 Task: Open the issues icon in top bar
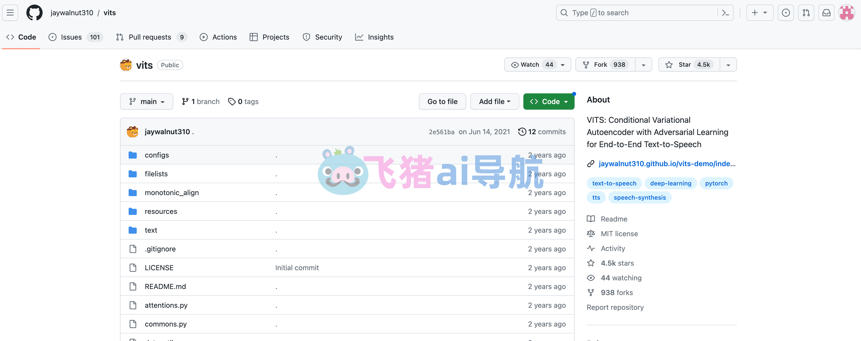point(785,13)
